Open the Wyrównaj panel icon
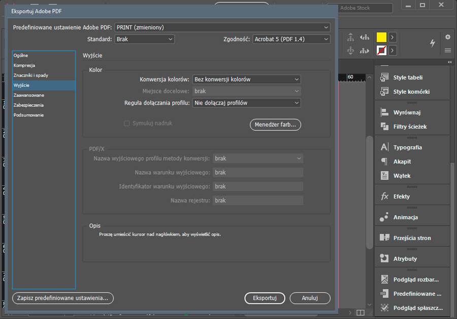 point(384,112)
